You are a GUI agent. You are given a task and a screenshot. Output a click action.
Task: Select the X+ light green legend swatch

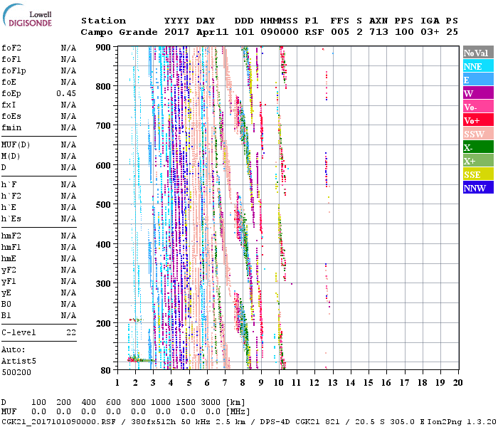pos(478,160)
